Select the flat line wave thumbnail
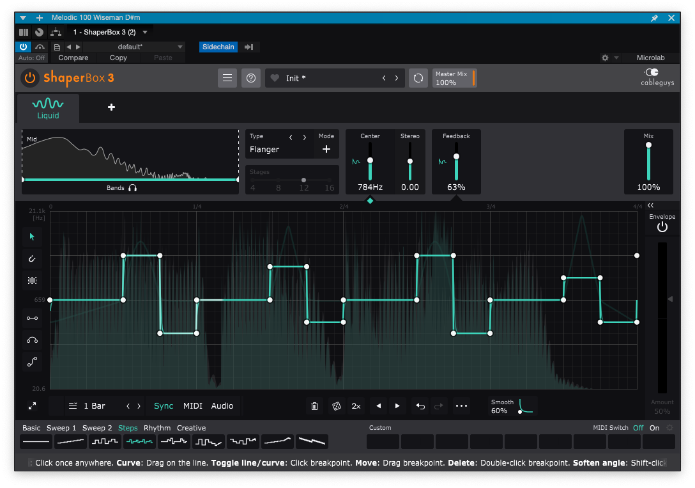This screenshot has width=695, height=488. pyautogui.click(x=36, y=442)
